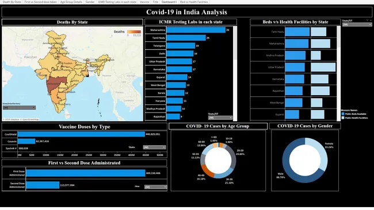Click Public Health Facilities legend swatch
374x210 pixels.
pos(343,118)
